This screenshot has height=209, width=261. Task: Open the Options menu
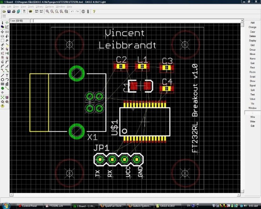(49, 7)
